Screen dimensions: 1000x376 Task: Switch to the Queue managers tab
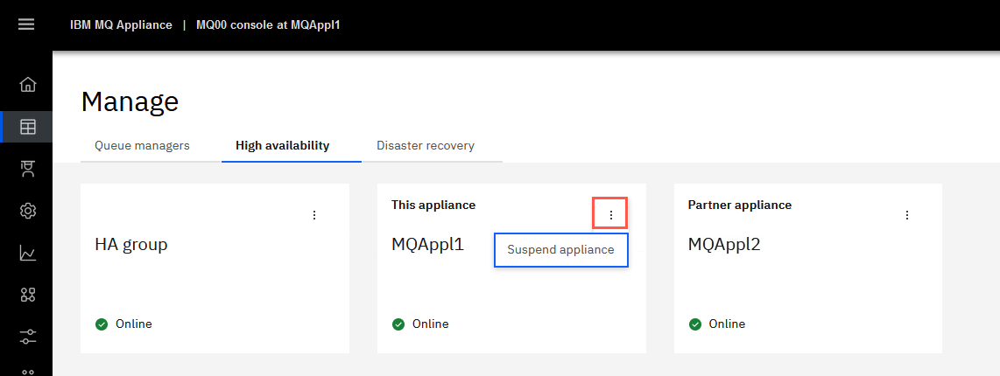point(142,146)
